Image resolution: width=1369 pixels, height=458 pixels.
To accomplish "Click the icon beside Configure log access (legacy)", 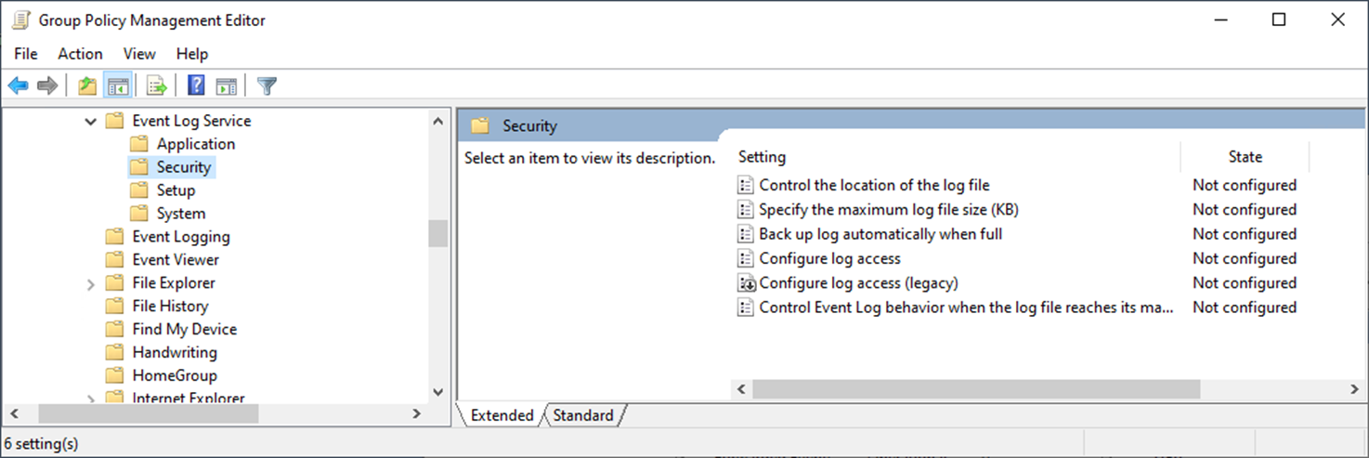I will [x=746, y=283].
